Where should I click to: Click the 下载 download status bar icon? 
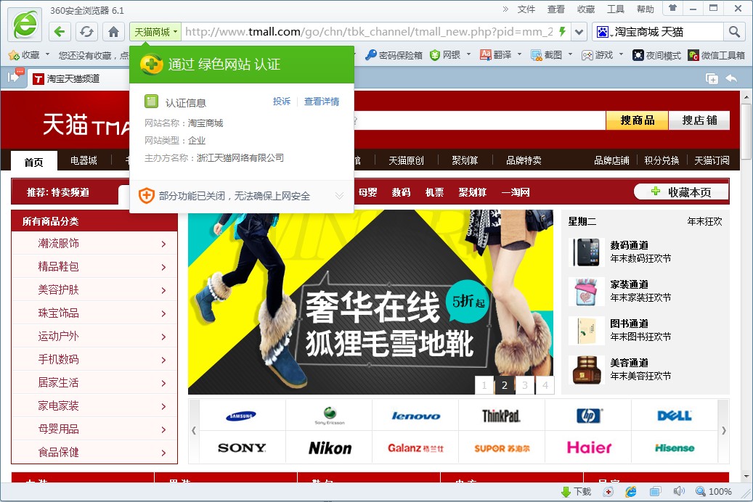[577, 491]
